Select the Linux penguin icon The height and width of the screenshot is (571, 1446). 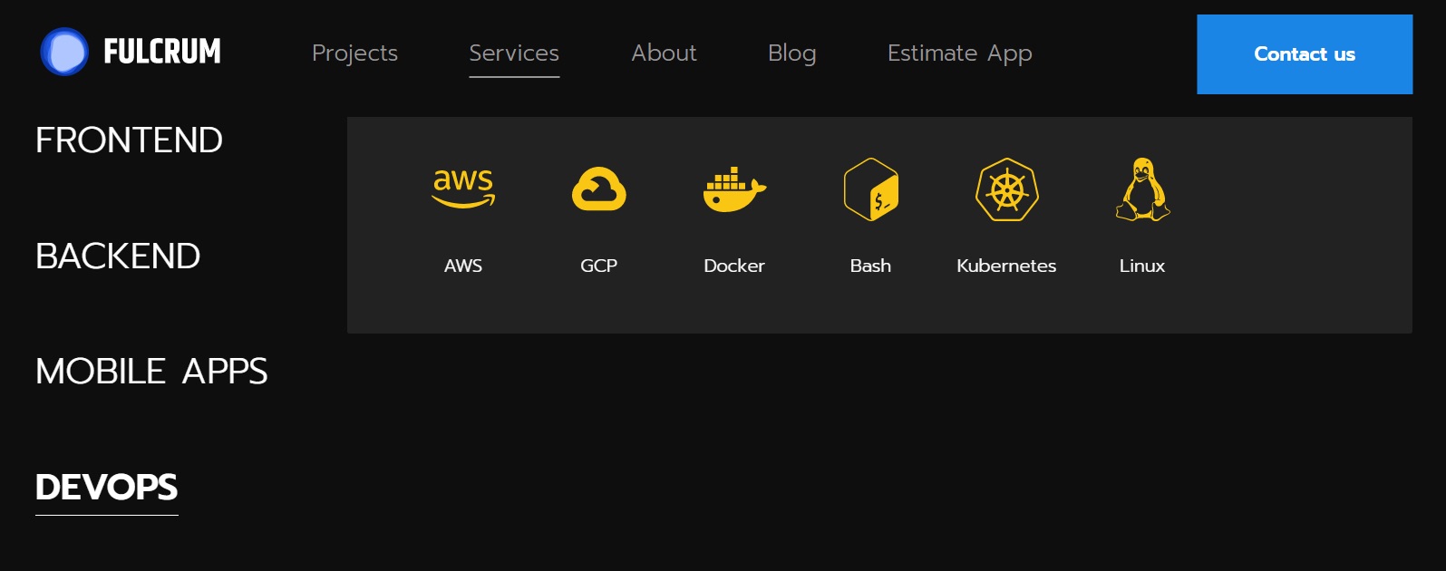coord(1142,189)
